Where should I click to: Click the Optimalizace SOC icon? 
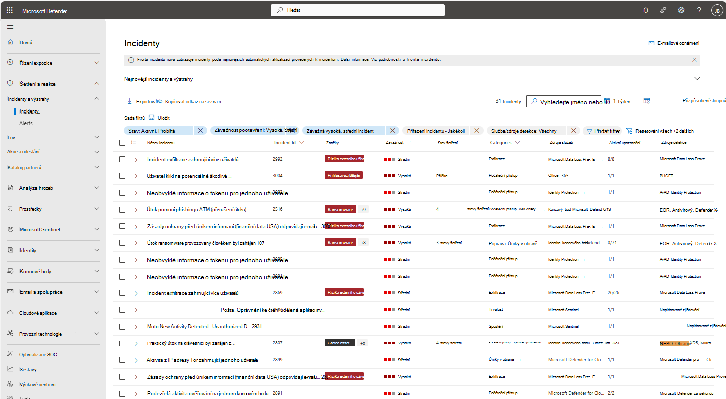click(x=11, y=354)
